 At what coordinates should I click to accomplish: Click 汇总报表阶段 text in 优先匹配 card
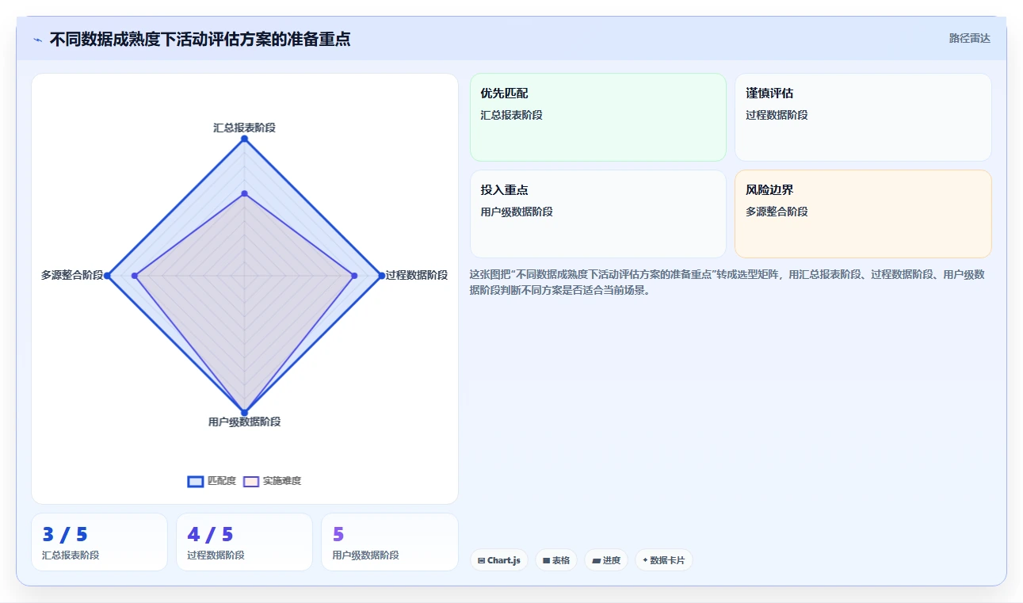511,115
